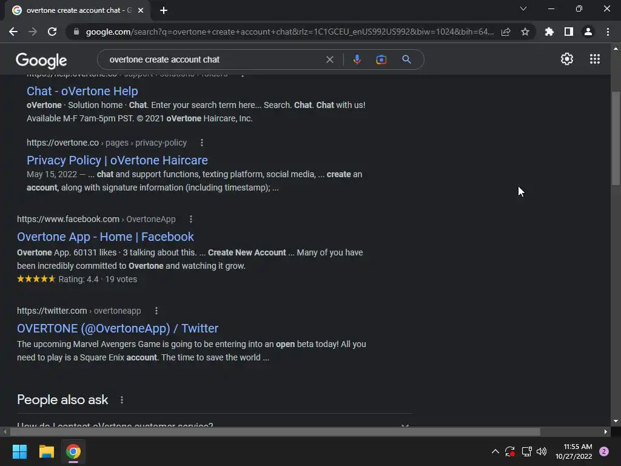The image size is (621, 466).
Task: Open a new browser tab
Action: (x=164, y=10)
